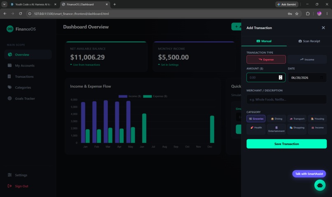
Task: Click the Income & Expense Flow heading
Action: (90, 86)
